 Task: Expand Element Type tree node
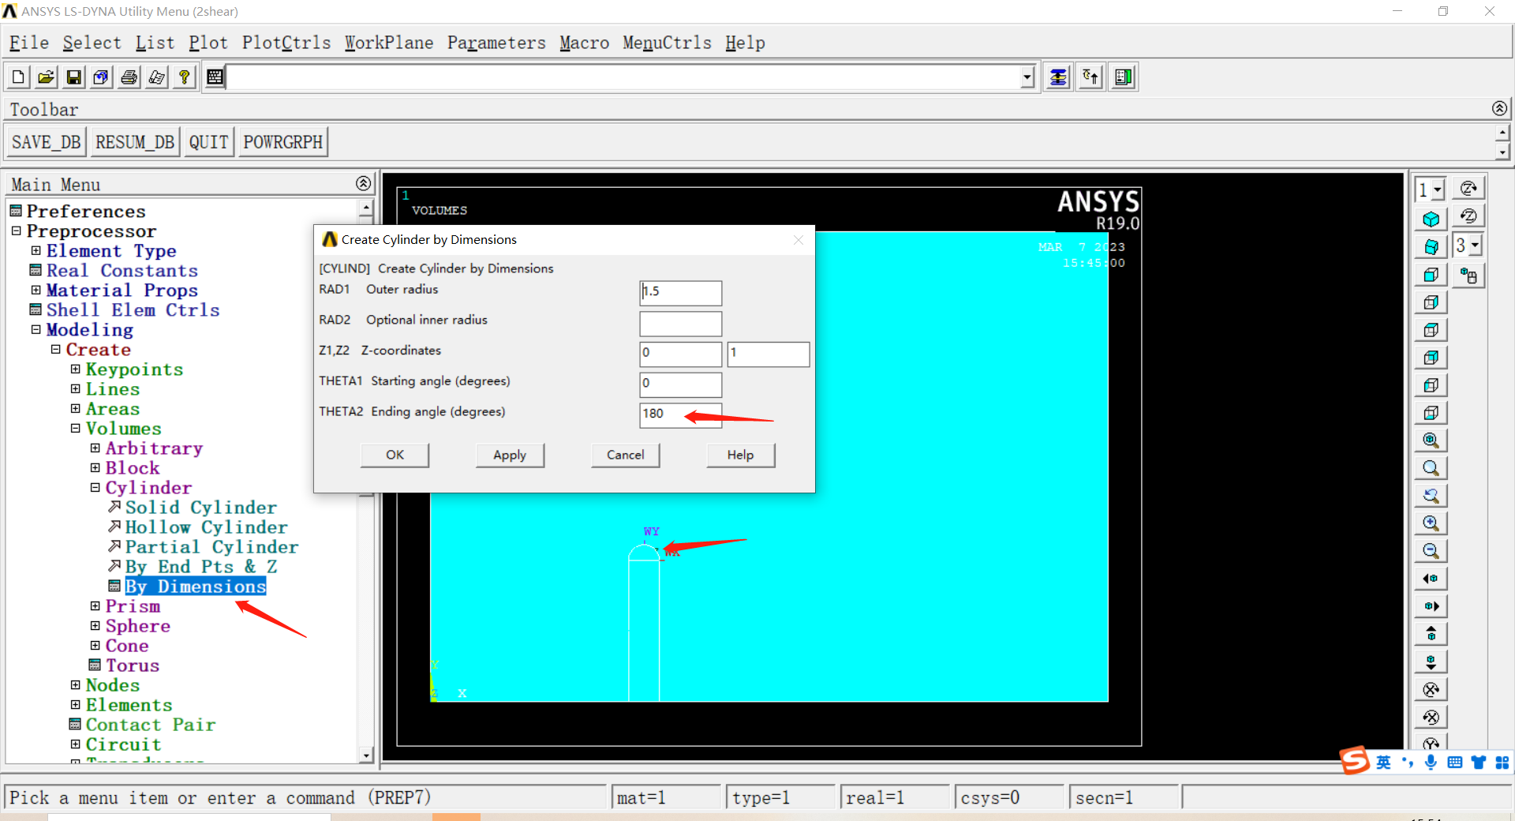coord(36,250)
